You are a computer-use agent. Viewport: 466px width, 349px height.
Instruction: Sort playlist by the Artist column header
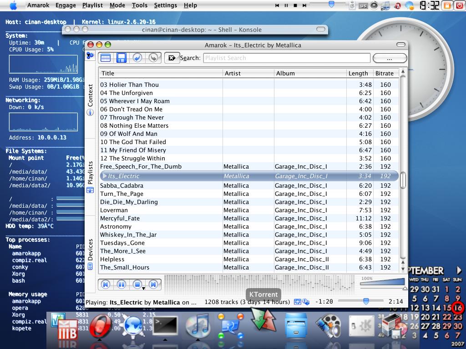(x=248, y=73)
